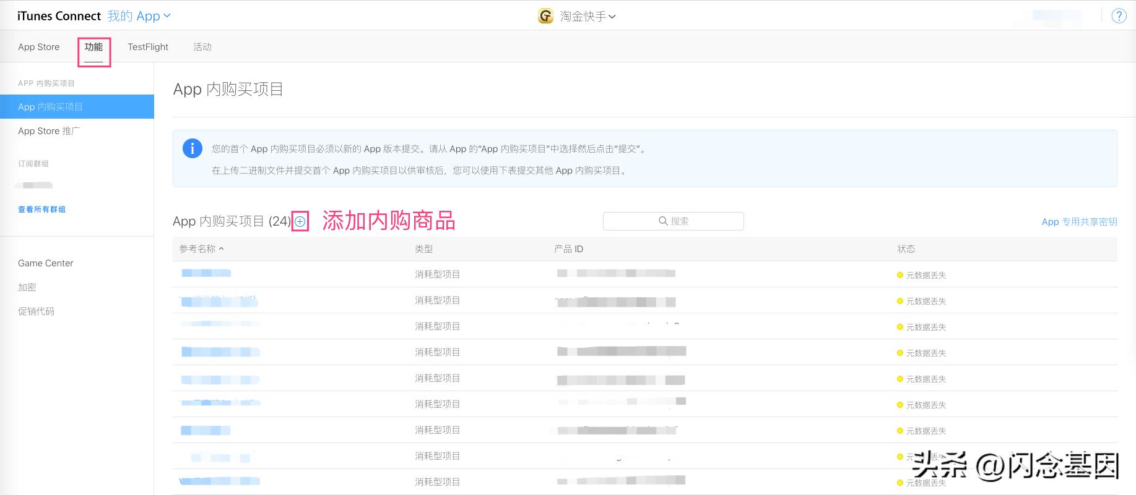Screen dimensions: 1136x495
Task: Select App 内购买项目 in sidebar
Action: 77,106
